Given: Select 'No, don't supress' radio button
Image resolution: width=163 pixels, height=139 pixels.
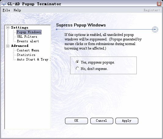Looking at the screenshot, I should pos(77,68).
